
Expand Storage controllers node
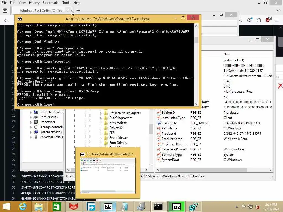(x=31, y=127)
